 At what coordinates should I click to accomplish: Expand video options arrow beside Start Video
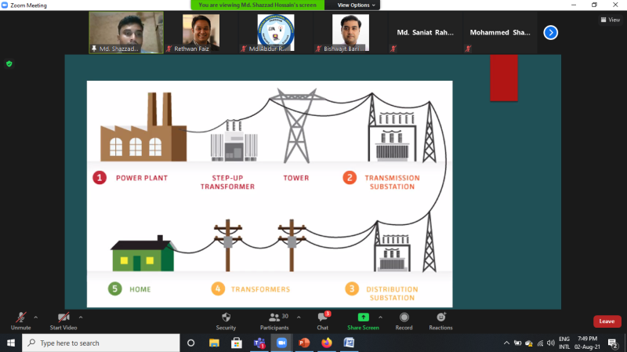tap(81, 317)
